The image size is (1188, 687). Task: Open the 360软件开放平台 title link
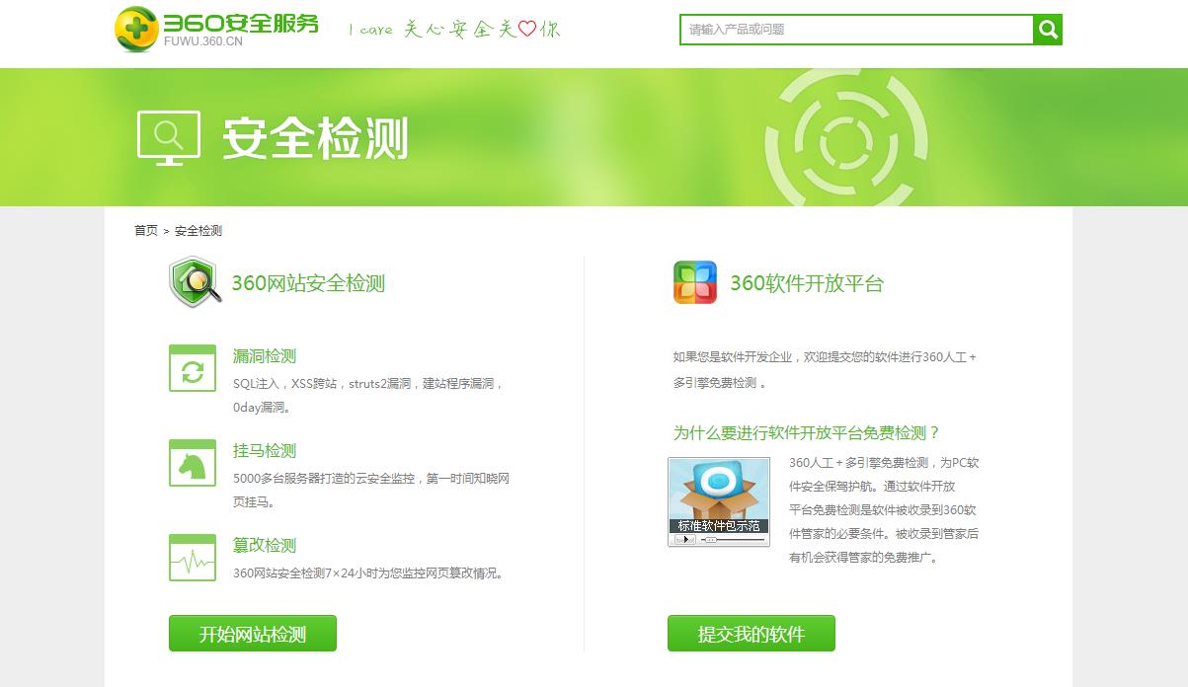tap(807, 284)
